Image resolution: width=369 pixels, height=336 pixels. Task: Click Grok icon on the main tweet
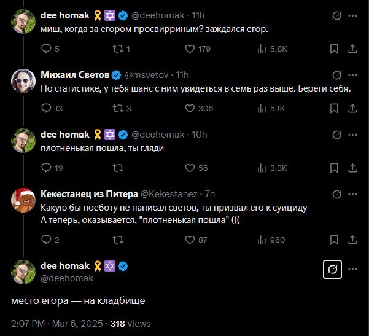point(332,269)
